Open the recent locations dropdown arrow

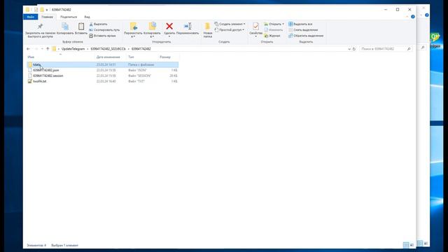point(42,49)
